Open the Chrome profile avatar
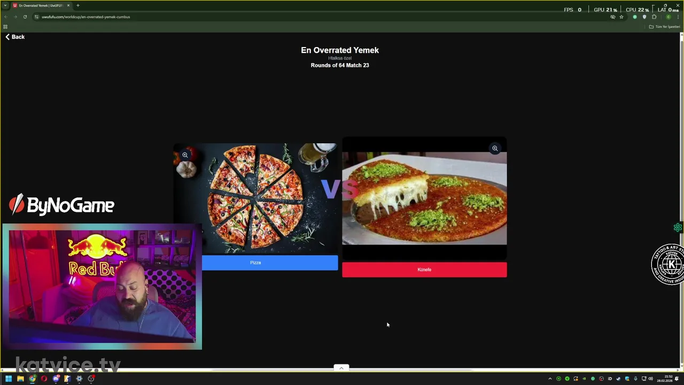 (x=668, y=17)
